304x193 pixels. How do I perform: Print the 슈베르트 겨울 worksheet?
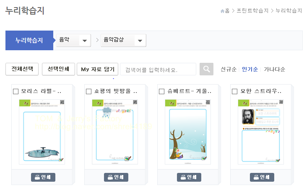tap(189, 177)
